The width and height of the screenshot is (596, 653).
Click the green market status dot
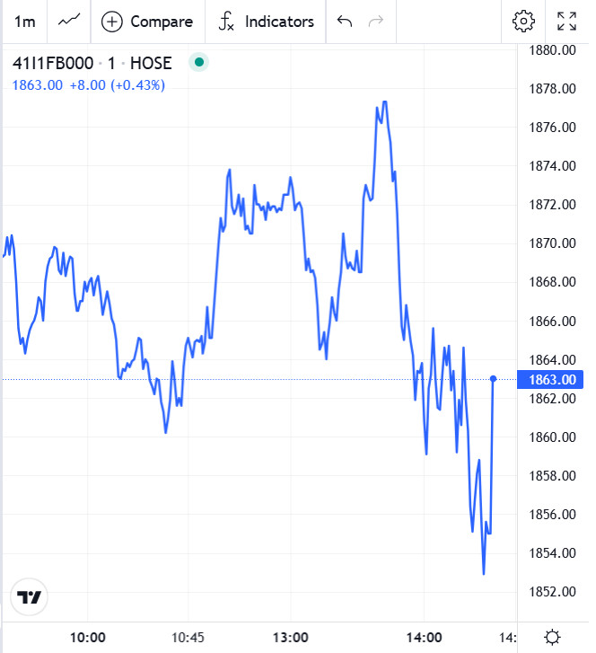199,63
